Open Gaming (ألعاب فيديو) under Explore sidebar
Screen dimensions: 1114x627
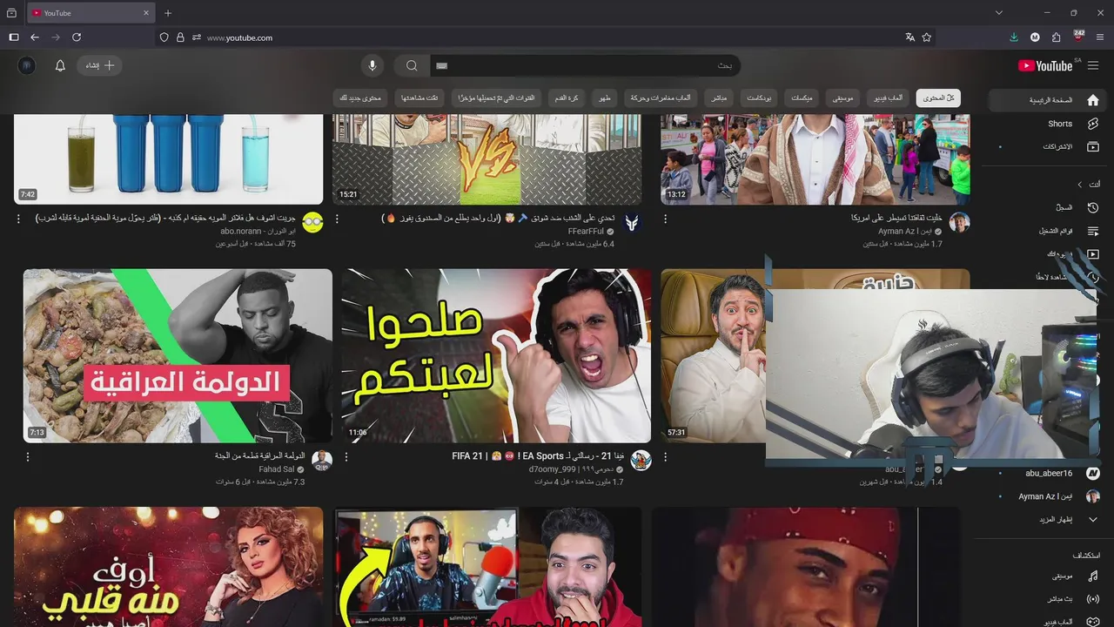pyautogui.click(x=1049, y=621)
